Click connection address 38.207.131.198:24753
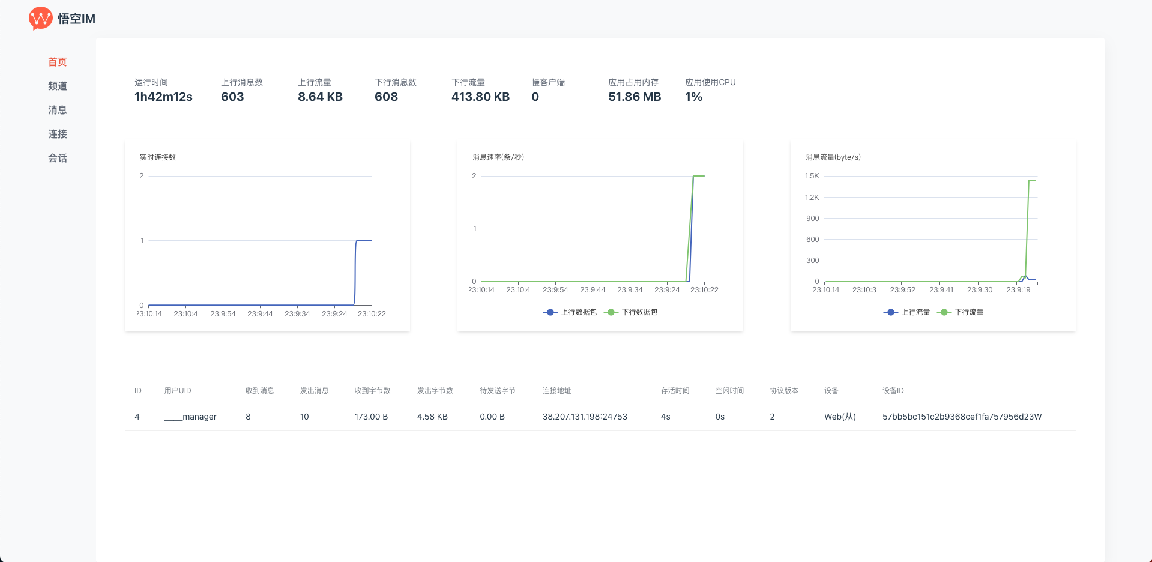Screen dimensions: 1152x562 [x=585, y=417]
